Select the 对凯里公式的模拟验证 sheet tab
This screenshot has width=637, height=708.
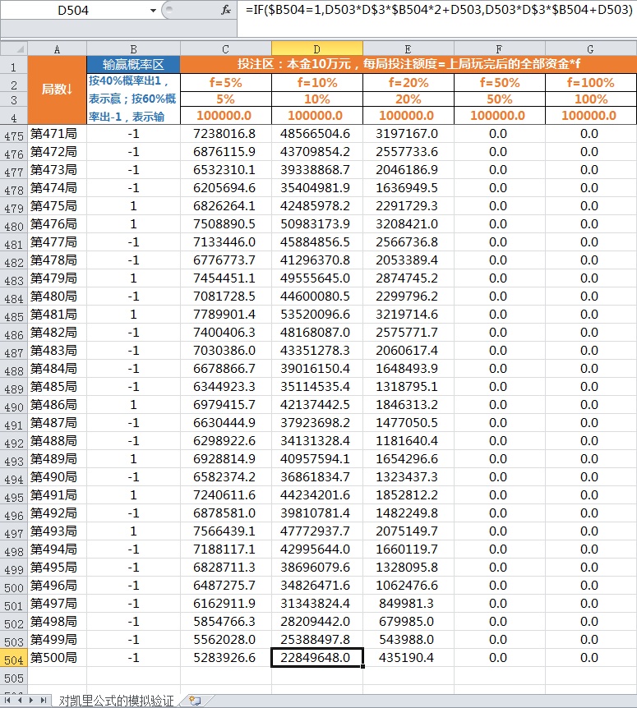[x=116, y=701]
